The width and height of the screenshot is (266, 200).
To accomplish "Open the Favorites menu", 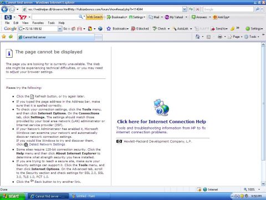I will point(38,23).
